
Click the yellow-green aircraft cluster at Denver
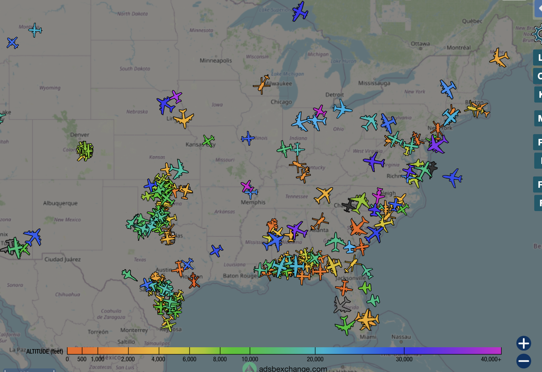pyautogui.click(x=85, y=151)
